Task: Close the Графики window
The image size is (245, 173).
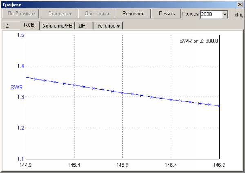Action: tap(240, 4)
